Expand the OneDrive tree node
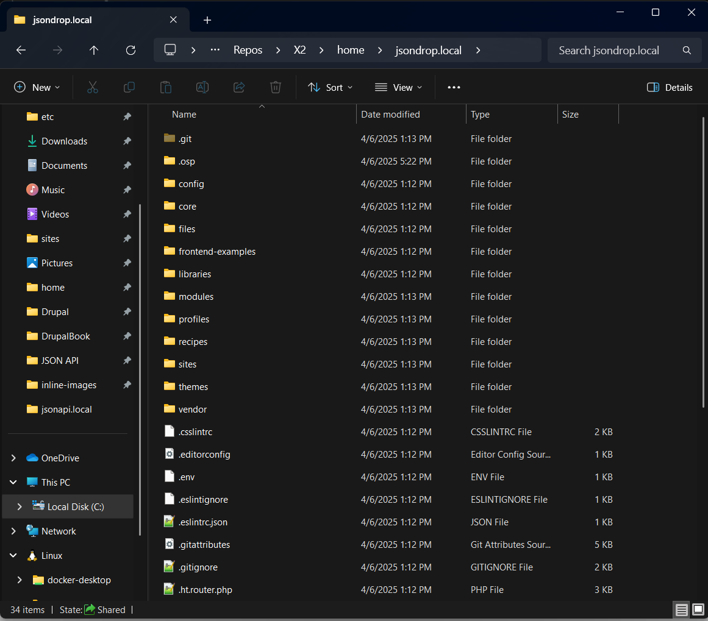 tap(13, 458)
